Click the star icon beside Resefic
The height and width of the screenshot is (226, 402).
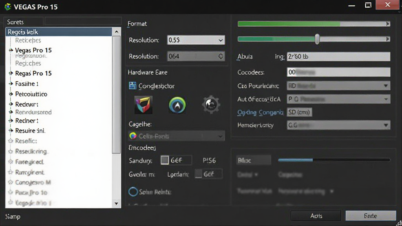tap(11, 141)
